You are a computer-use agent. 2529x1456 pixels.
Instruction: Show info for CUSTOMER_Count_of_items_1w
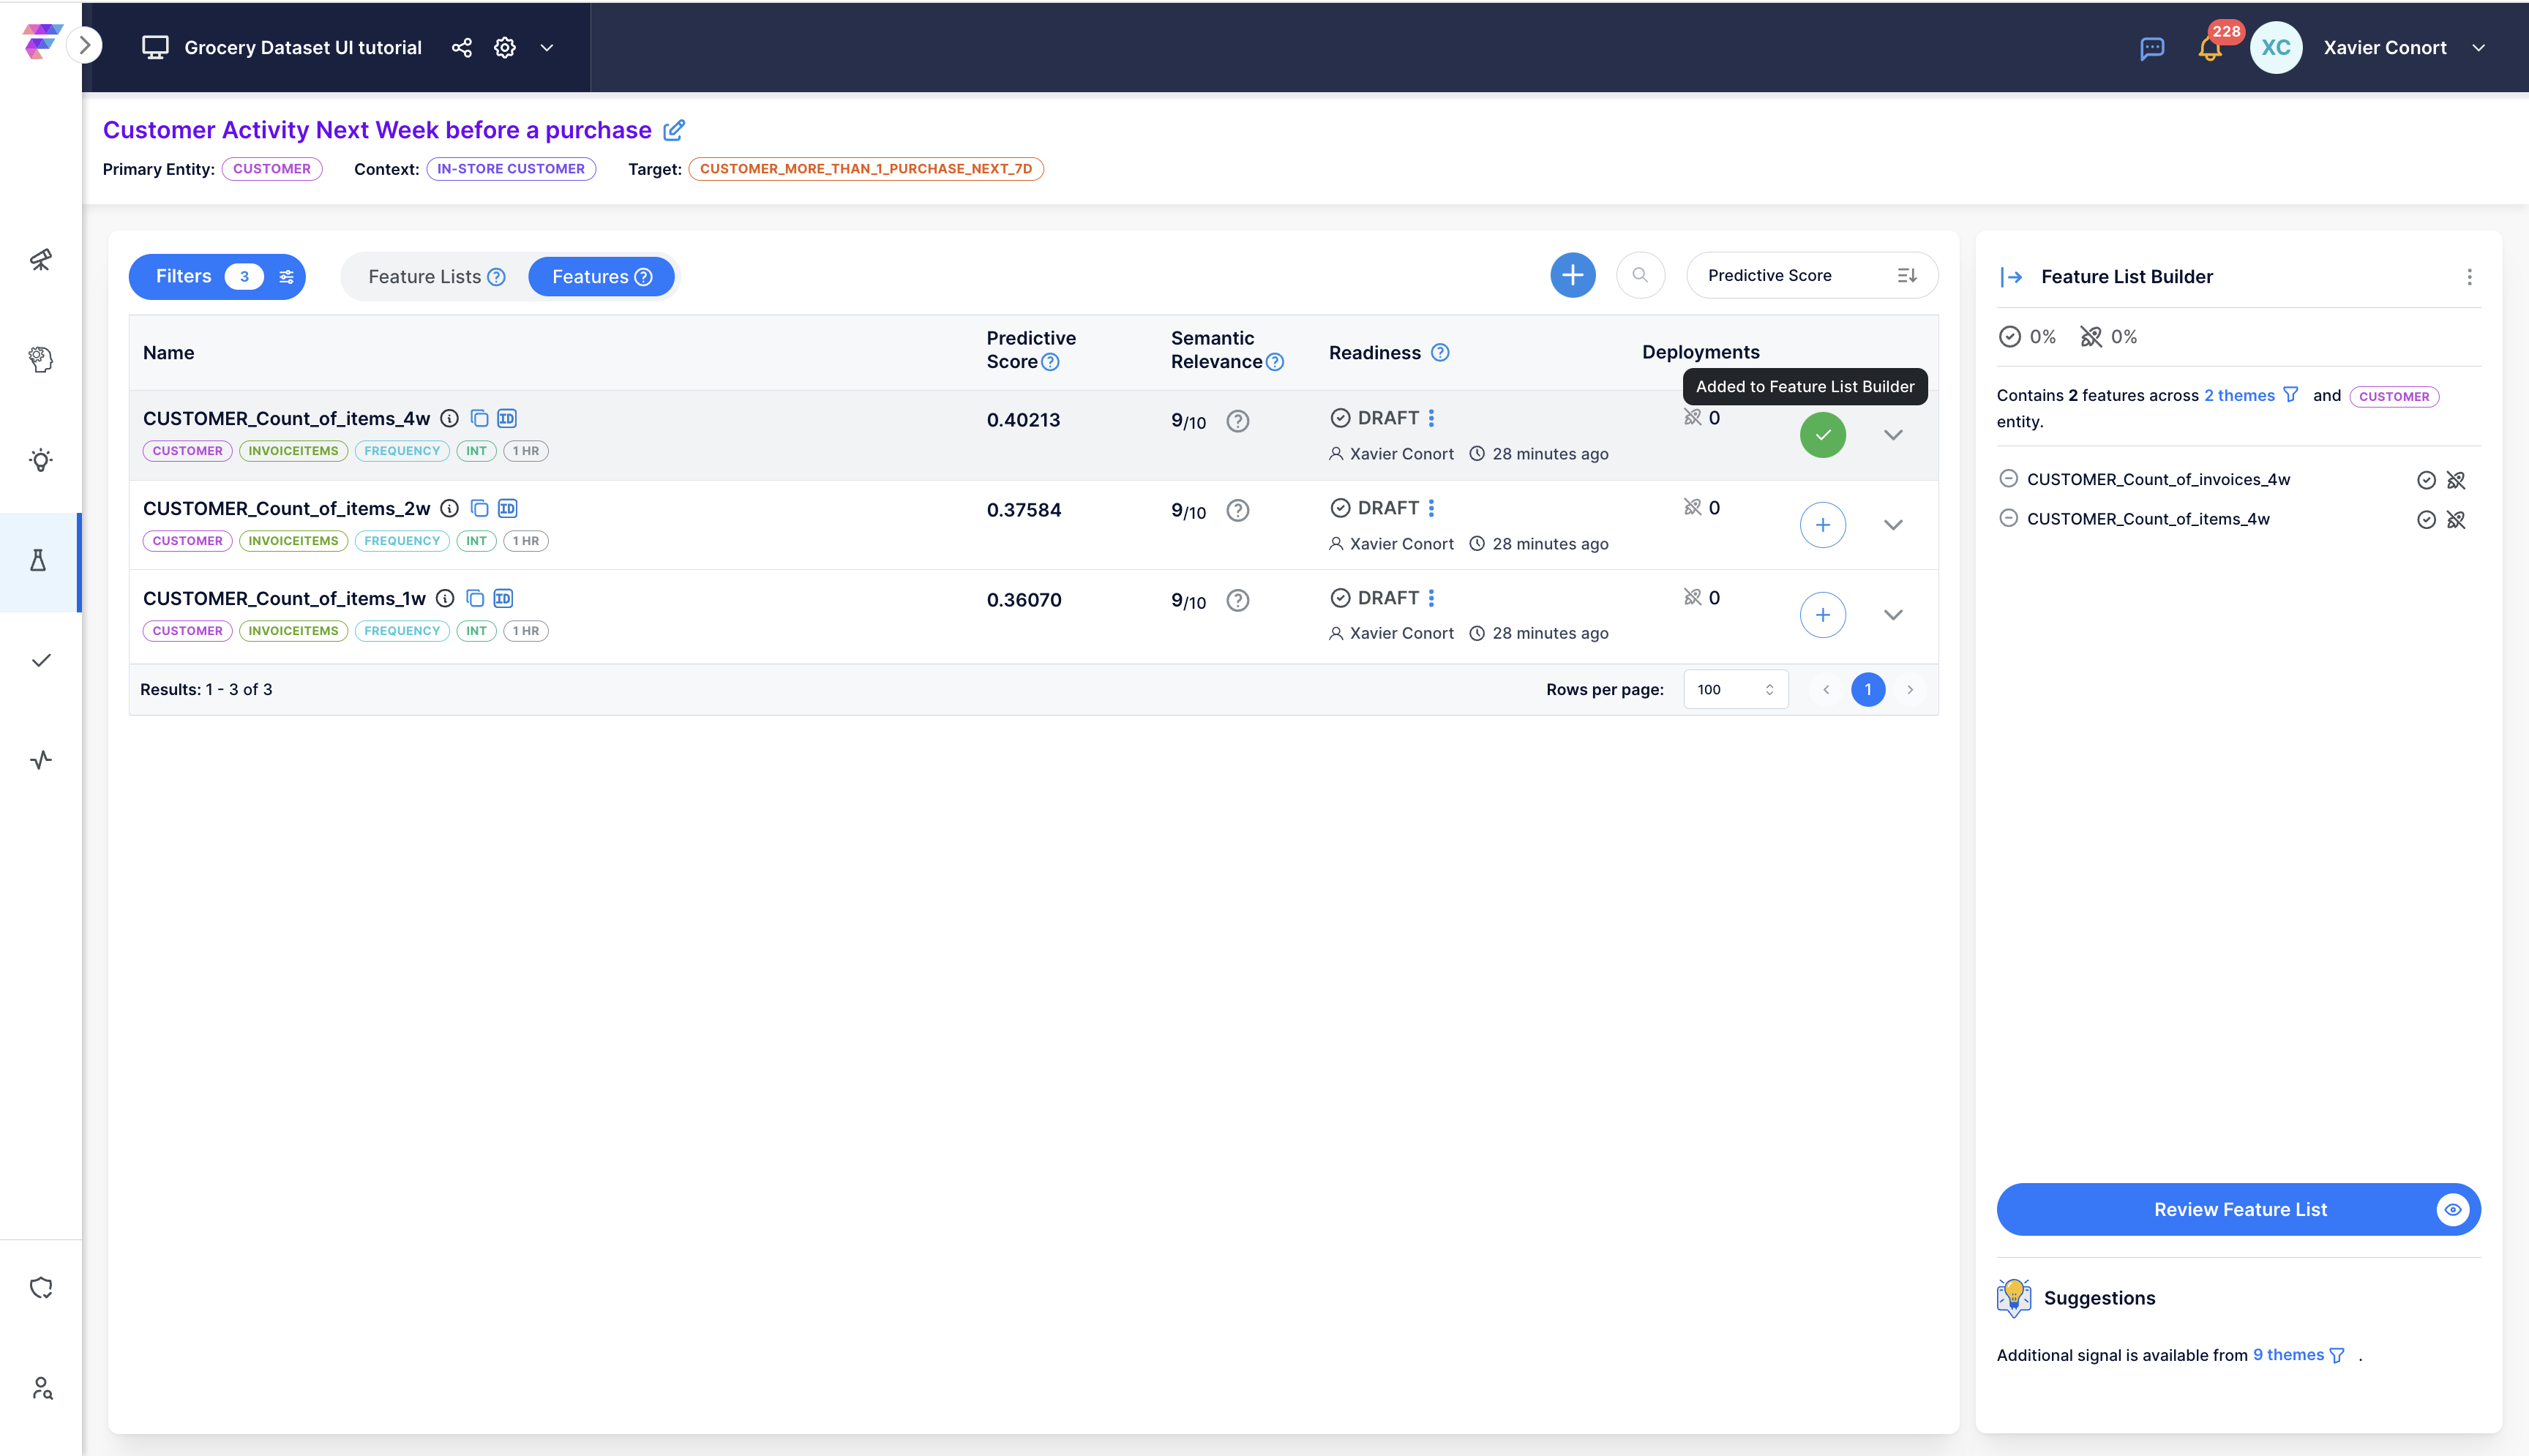(x=446, y=598)
